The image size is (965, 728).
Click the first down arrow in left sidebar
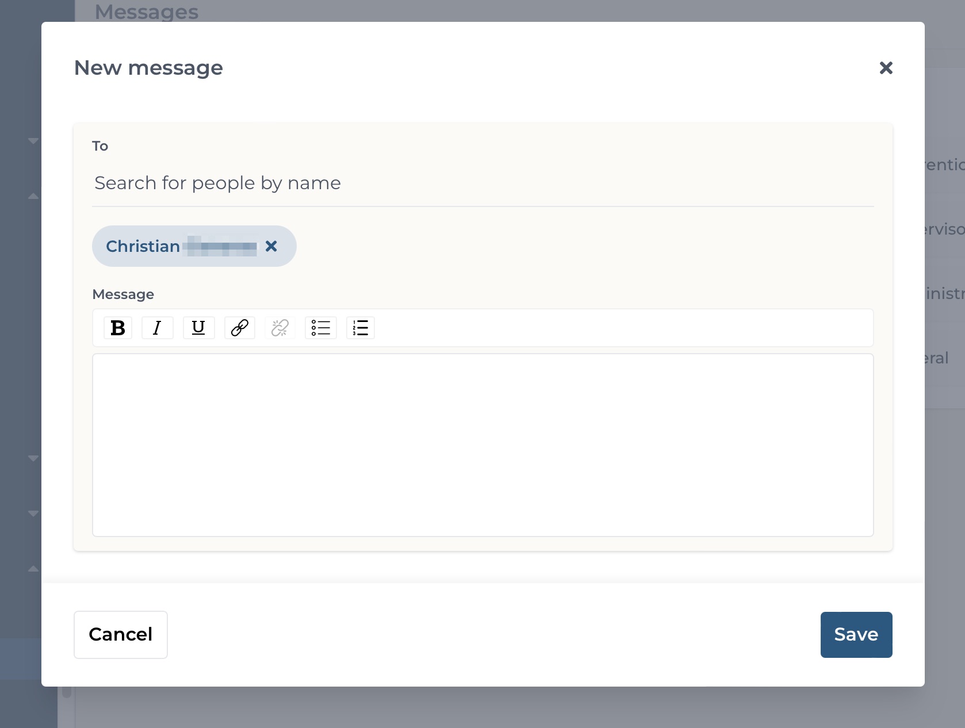tap(33, 141)
